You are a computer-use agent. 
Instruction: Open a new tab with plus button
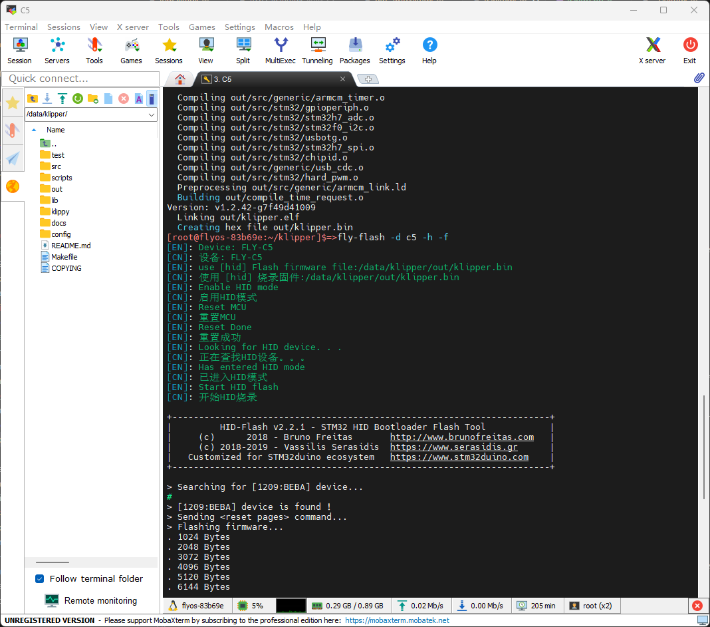click(x=368, y=79)
